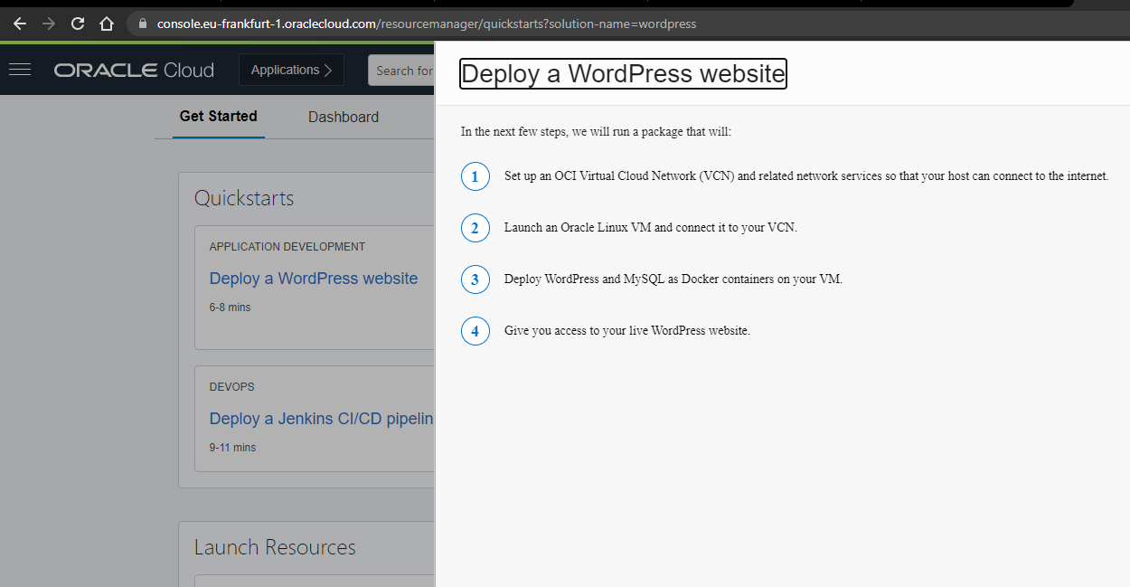Switch to the Dashboard tab

[343, 117]
